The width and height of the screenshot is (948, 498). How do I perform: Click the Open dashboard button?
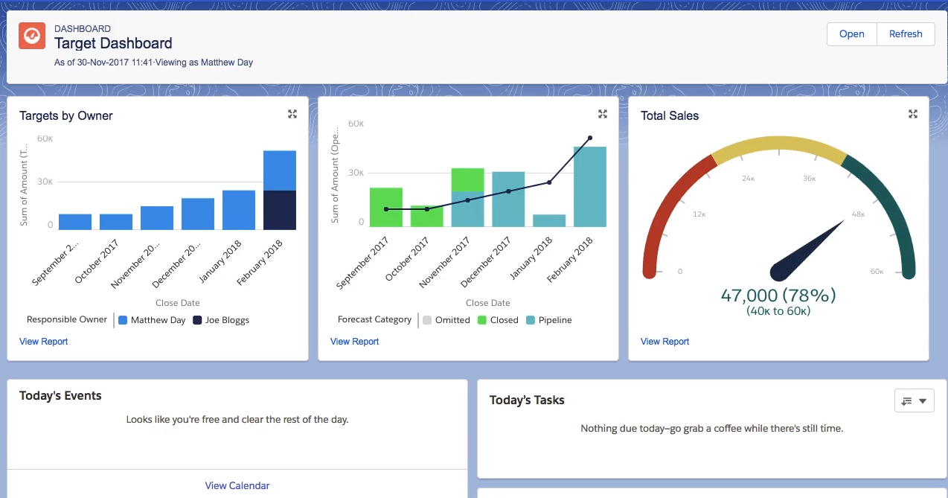(852, 34)
